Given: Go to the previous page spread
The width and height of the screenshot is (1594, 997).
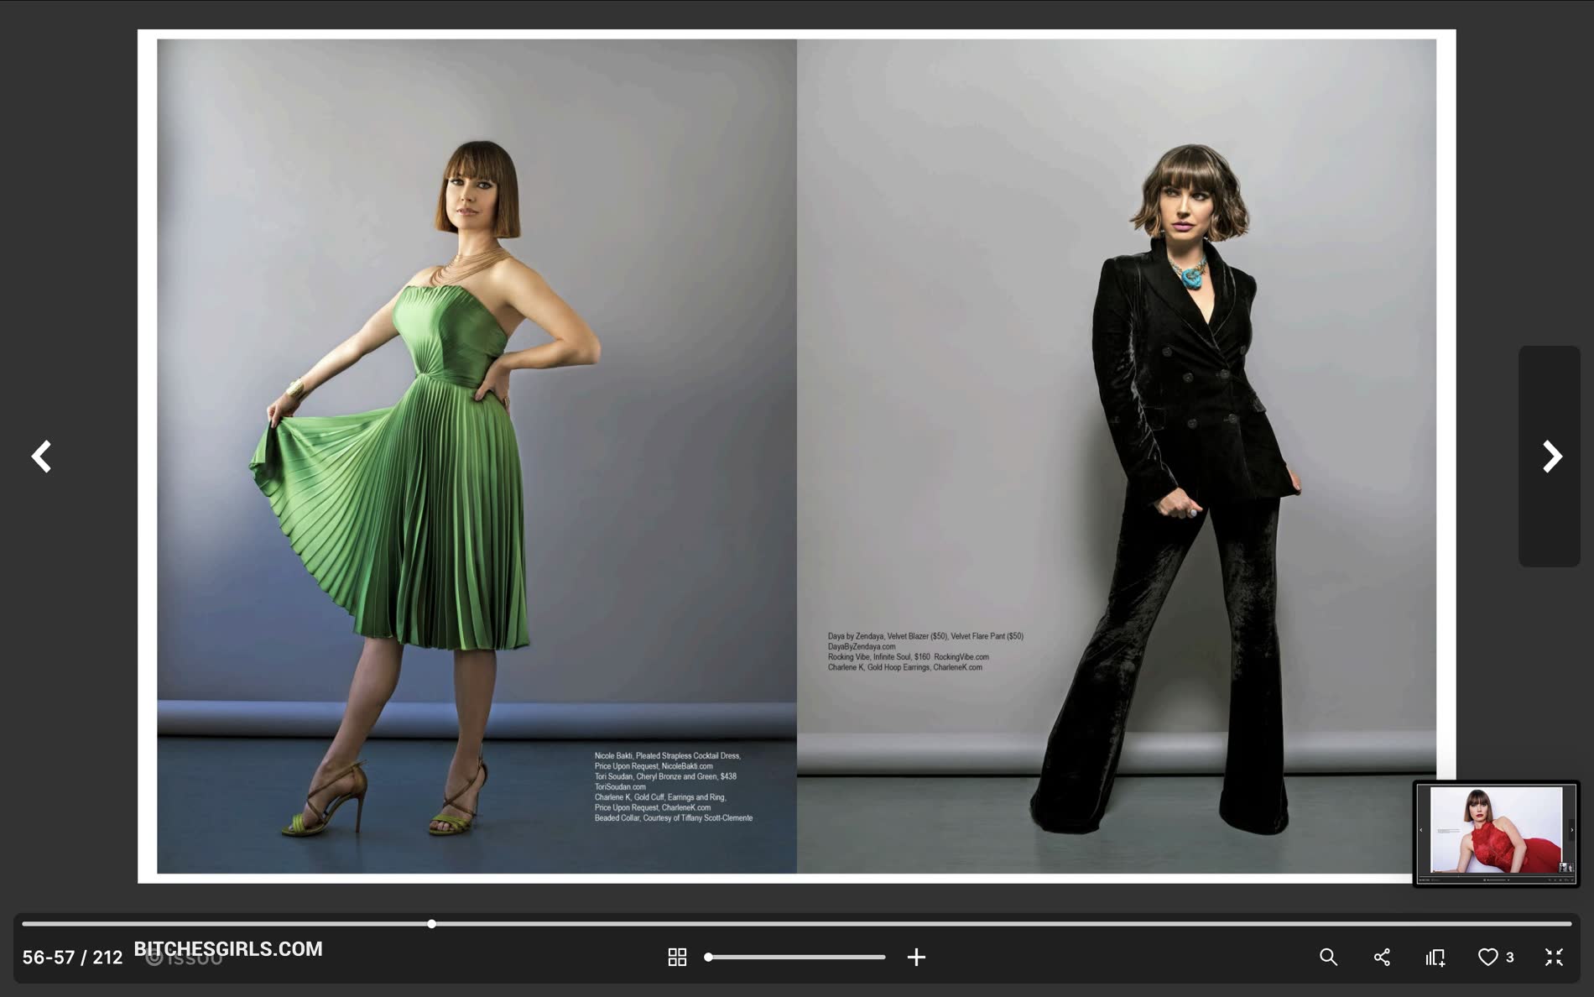Looking at the screenshot, I should pos(41,457).
